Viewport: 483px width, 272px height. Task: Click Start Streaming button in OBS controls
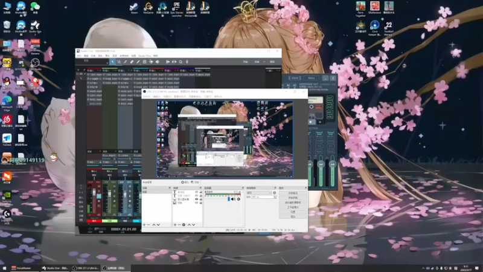click(293, 193)
